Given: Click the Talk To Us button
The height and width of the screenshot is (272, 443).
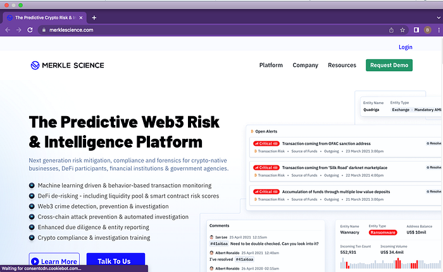Looking at the screenshot, I should (x=116, y=261).
